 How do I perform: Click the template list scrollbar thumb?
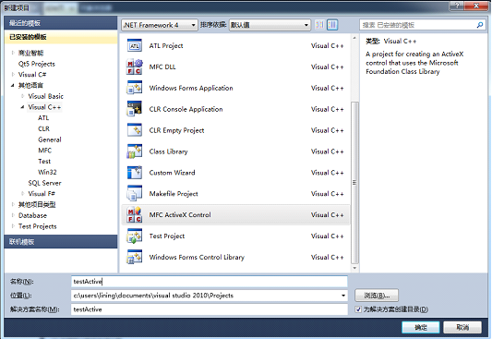(x=354, y=182)
